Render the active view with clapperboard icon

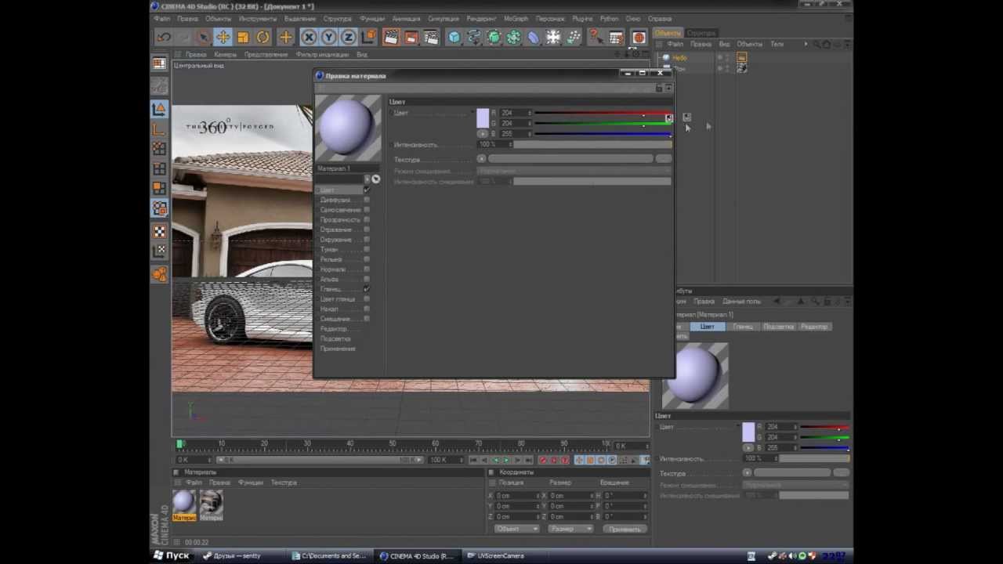pyautogui.click(x=391, y=37)
